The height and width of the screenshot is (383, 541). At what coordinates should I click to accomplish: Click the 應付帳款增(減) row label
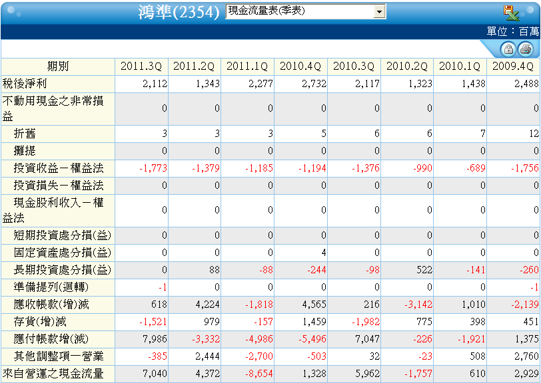point(51,339)
